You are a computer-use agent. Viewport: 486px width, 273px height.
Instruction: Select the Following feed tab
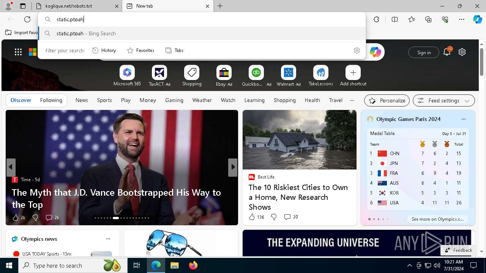tap(51, 100)
